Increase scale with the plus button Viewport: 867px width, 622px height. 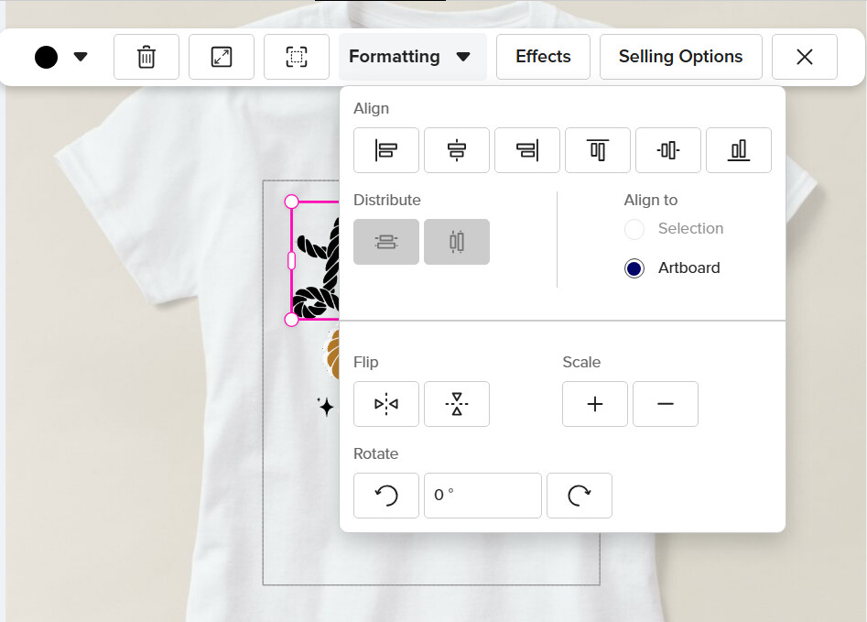[x=595, y=404]
